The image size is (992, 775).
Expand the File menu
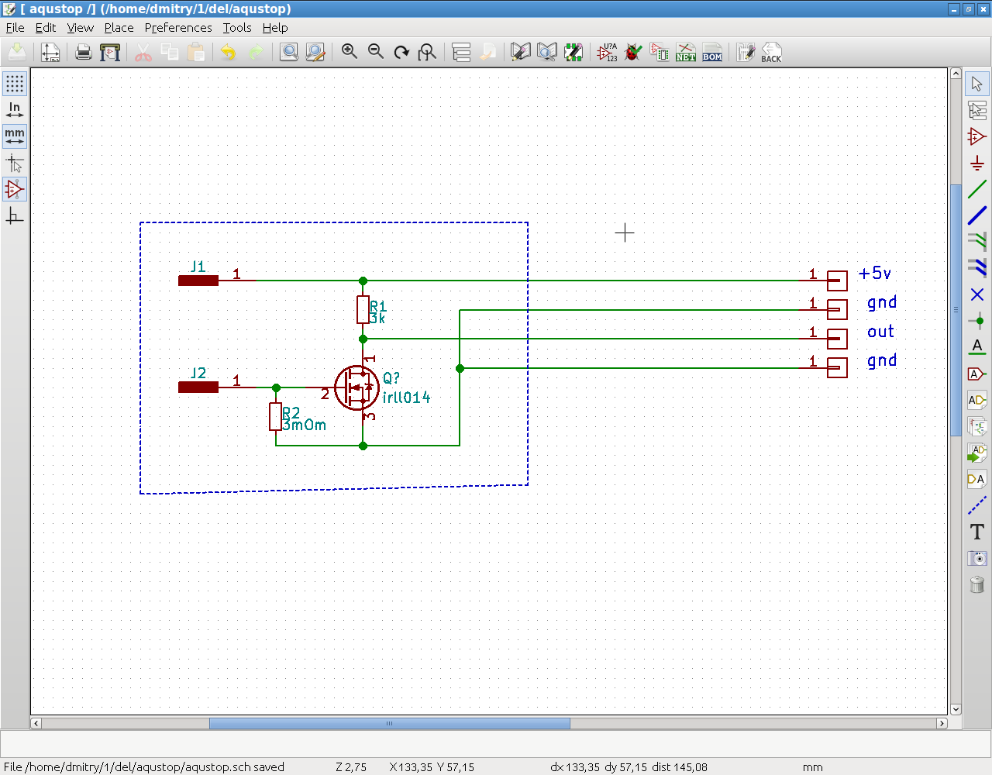pos(15,28)
